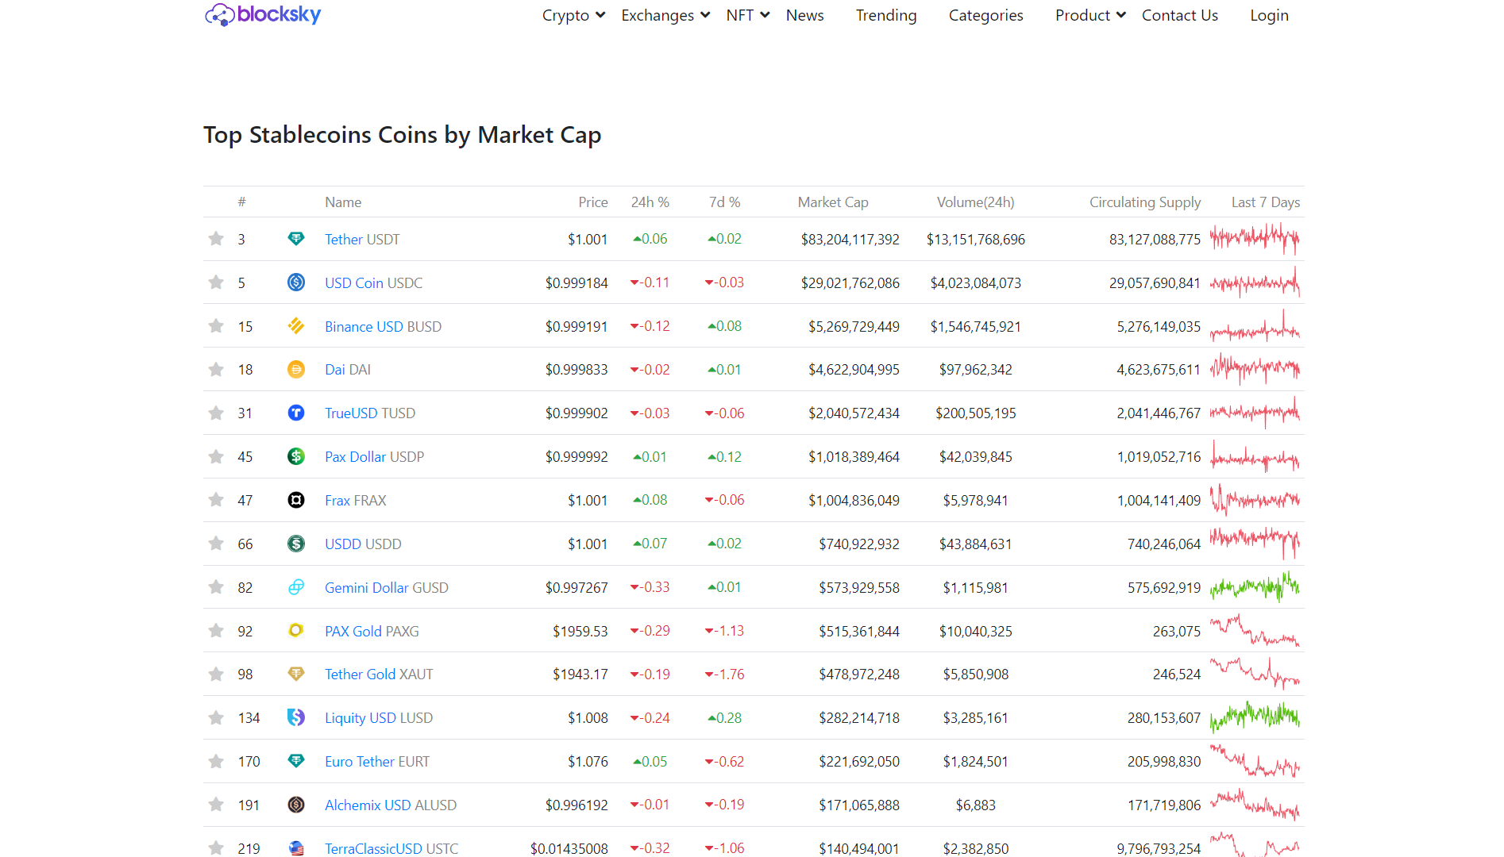This screenshot has width=1504, height=857.
Task: Click the Liquity USD LUSD icon
Action: click(x=296, y=718)
